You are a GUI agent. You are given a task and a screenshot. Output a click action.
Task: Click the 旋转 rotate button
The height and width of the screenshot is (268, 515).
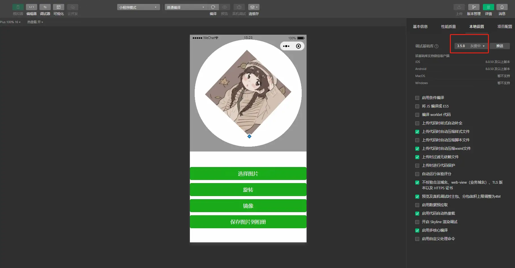coord(248,190)
